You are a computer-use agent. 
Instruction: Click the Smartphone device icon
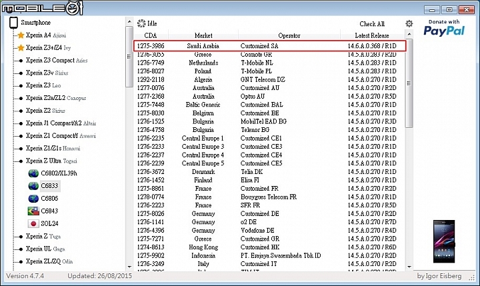pyautogui.click(x=13, y=23)
